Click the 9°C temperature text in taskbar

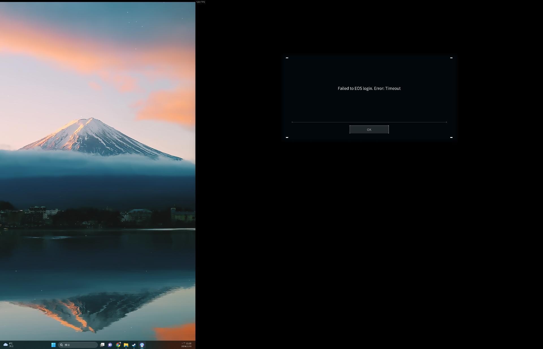[x=11, y=343]
